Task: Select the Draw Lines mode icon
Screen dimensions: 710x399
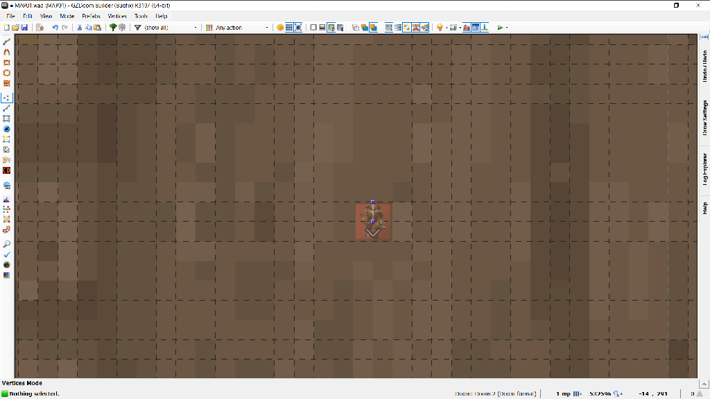Action: coord(7,42)
